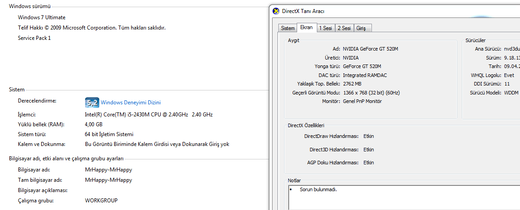
Task: Click the '4,00 GB' RAM value
Action: [94, 124]
